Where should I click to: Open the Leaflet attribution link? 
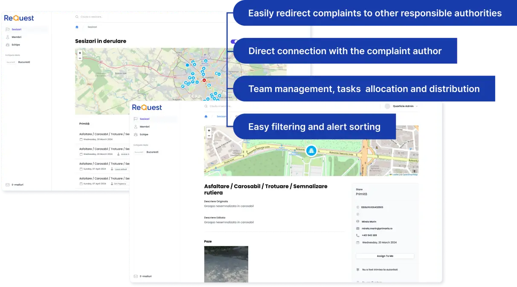pyautogui.click(x=395, y=174)
